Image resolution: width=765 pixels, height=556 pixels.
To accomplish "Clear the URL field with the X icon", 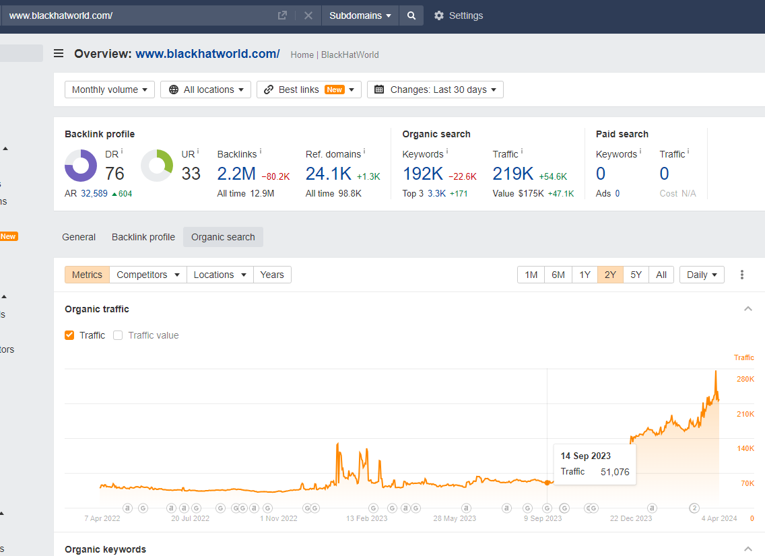I will (x=308, y=15).
